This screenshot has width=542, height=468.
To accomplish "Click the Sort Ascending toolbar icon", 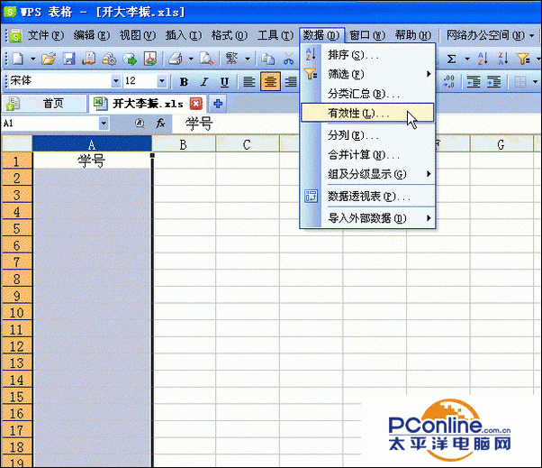I will (x=483, y=59).
